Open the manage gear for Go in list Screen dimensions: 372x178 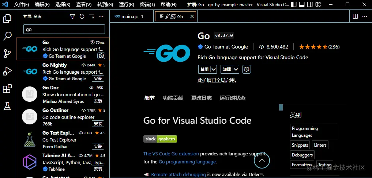point(101,56)
